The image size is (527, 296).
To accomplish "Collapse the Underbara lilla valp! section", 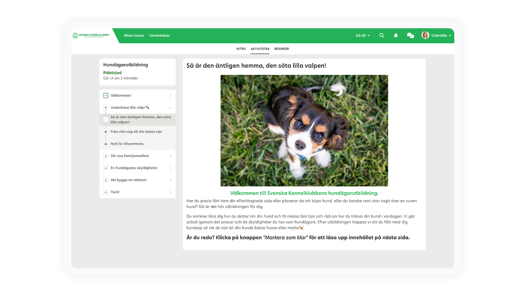I will [x=170, y=108].
